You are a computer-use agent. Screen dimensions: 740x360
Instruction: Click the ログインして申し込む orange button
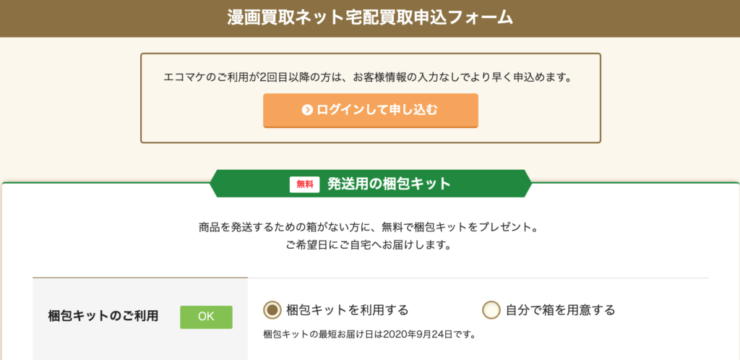371,111
